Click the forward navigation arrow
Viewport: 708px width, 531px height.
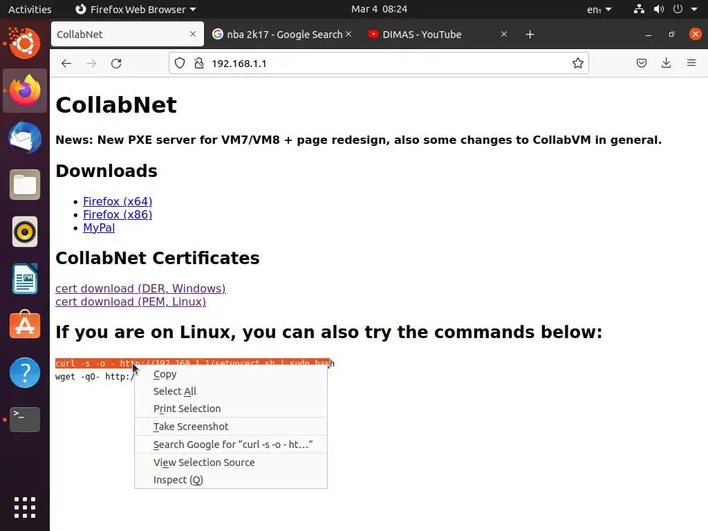pyautogui.click(x=91, y=63)
